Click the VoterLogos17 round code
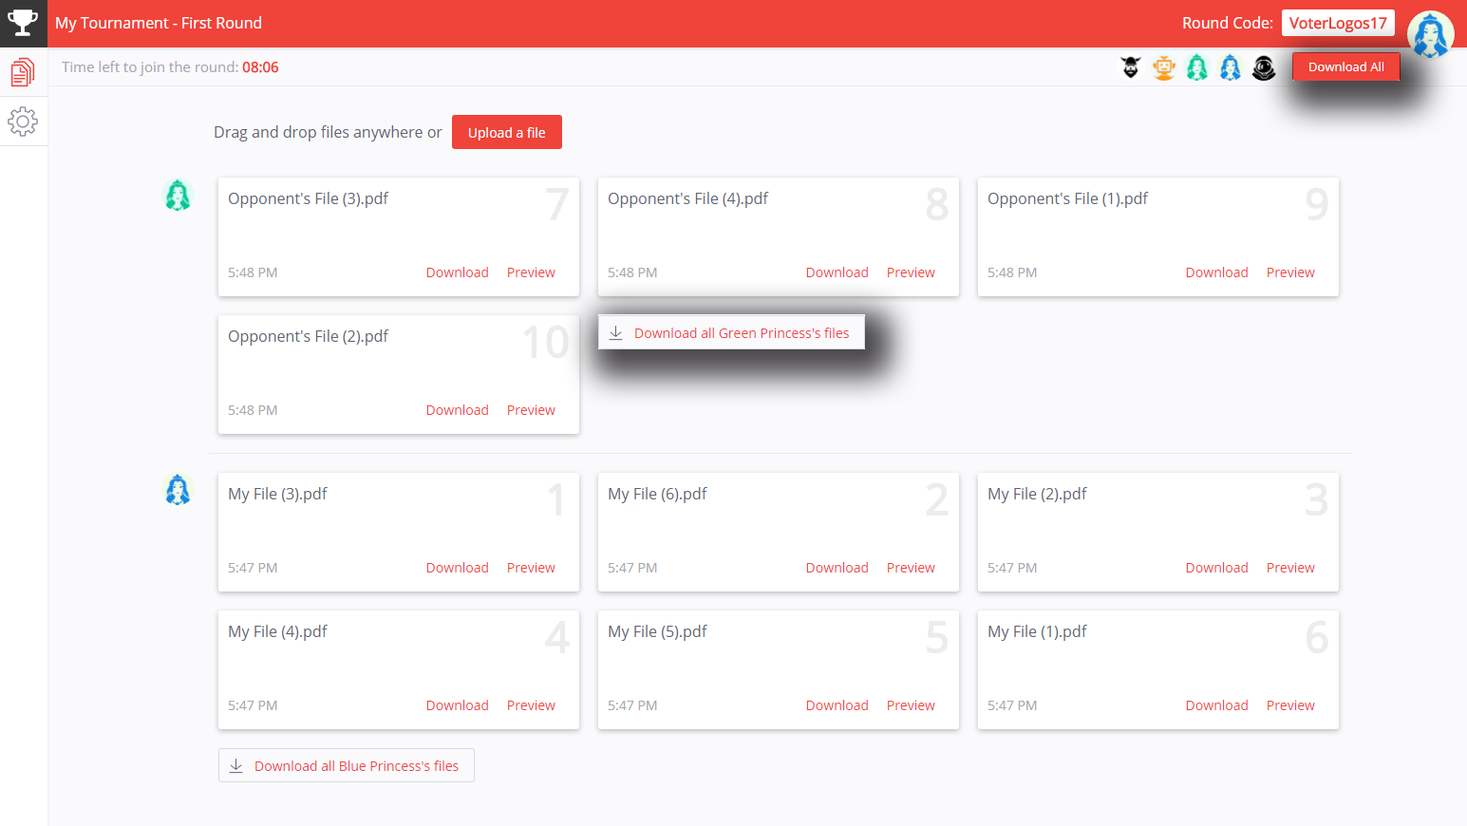The image size is (1467, 826). pos(1338,23)
